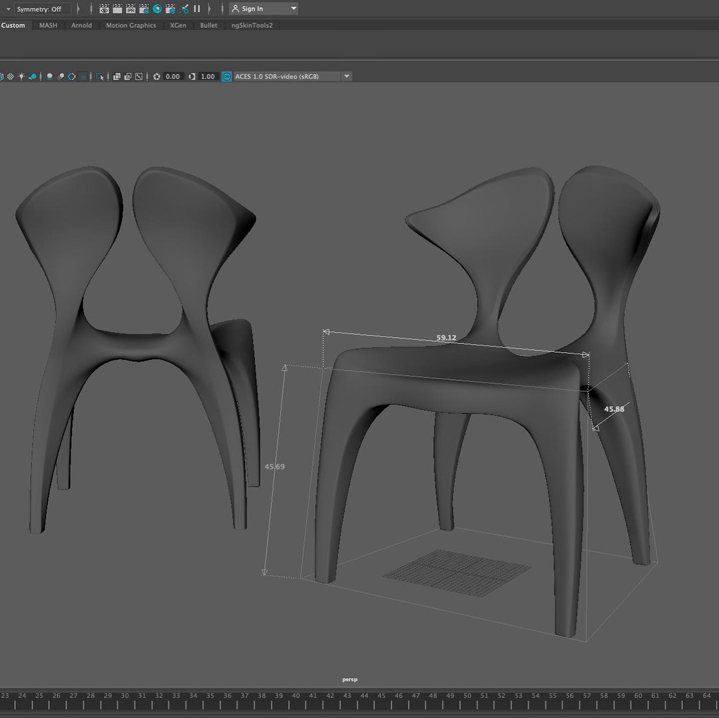The image size is (719, 718).
Task: Render the current frame clapperboard icon
Action: click(x=117, y=9)
